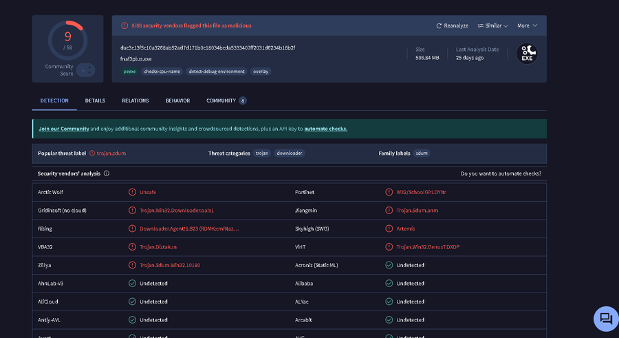Click the EXE file type icon
Screen dimensions: 619x338
click(527, 54)
